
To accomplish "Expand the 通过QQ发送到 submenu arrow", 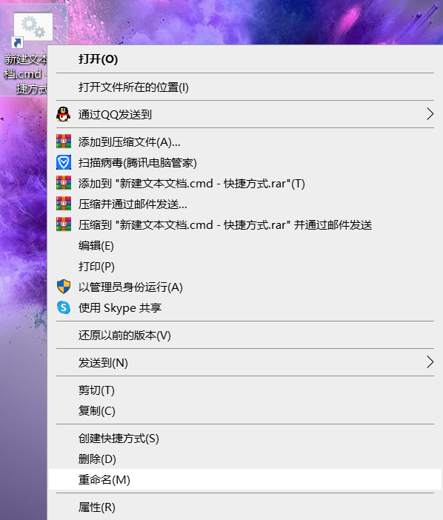I will coord(430,114).
